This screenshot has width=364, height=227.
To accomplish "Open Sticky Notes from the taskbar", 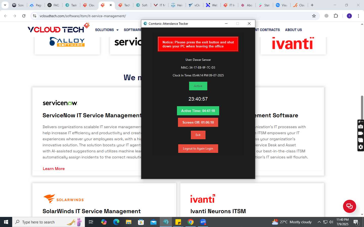I will tap(178, 222).
